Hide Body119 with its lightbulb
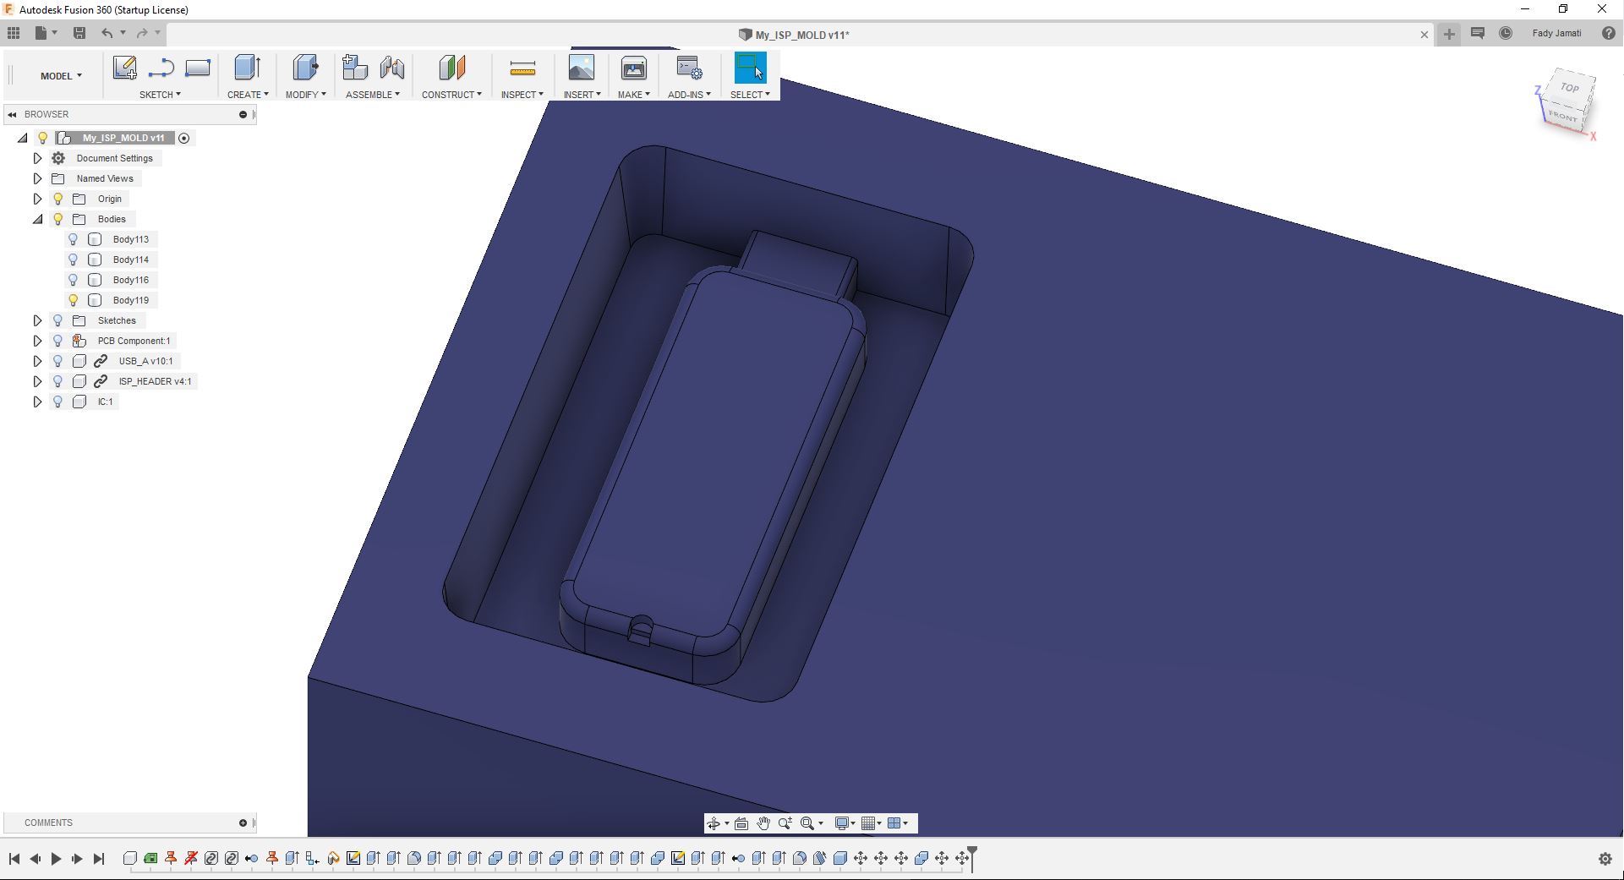The height and width of the screenshot is (880, 1624). (x=74, y=300)
